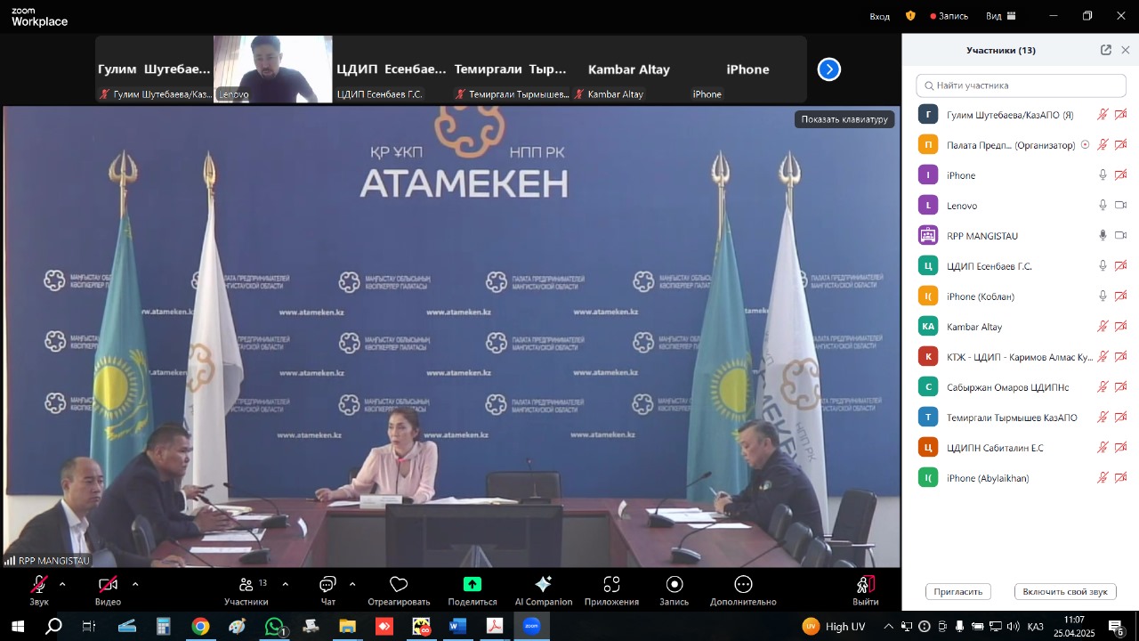Open the Отреагировать reactions menu
The width and height of the screenshot is (1139, 641).
coord(399,591)
